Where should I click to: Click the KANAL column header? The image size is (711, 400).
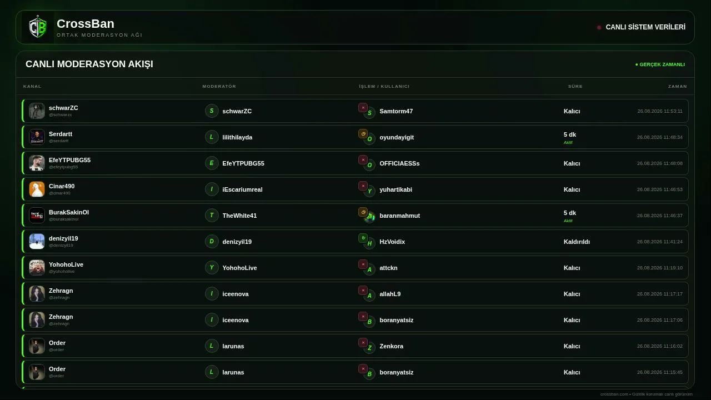pyautogui.click(x=32, y=87)
